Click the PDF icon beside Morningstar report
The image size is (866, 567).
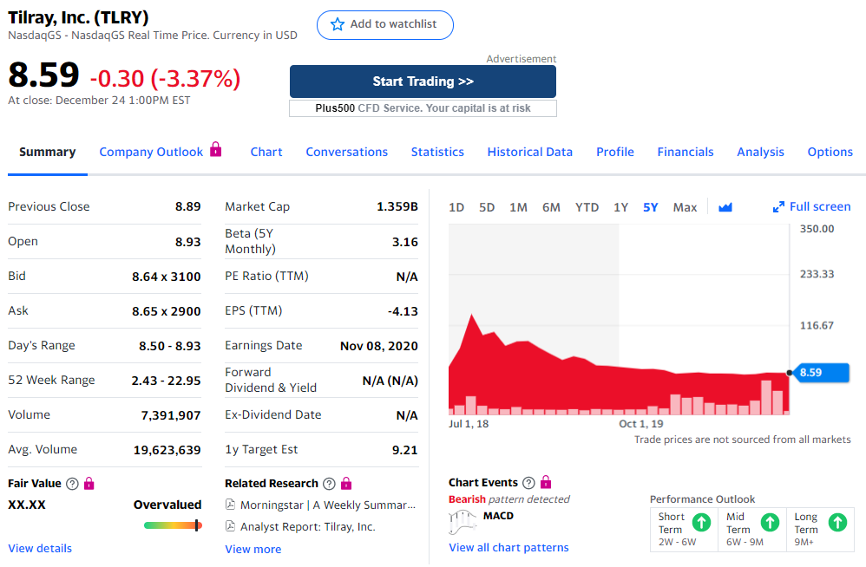click(230, 504)
